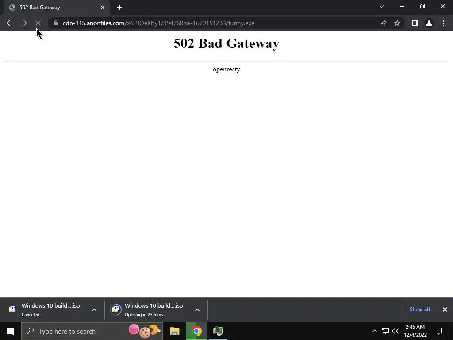Click the download progress ring icon
Viewport: 453px width, 340px height.
click(116, 309)
